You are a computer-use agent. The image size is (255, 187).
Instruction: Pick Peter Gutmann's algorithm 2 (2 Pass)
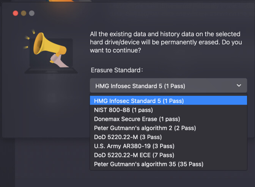pyautogui.click(x=168, y=128)
